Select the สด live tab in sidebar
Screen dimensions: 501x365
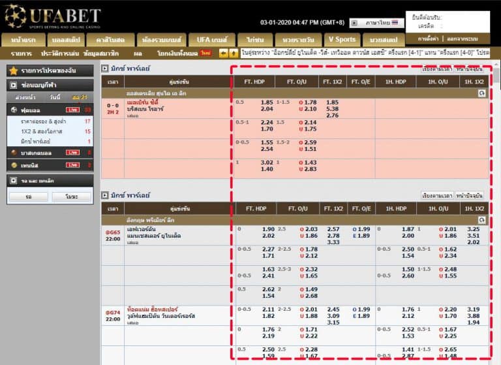(80, 97)
